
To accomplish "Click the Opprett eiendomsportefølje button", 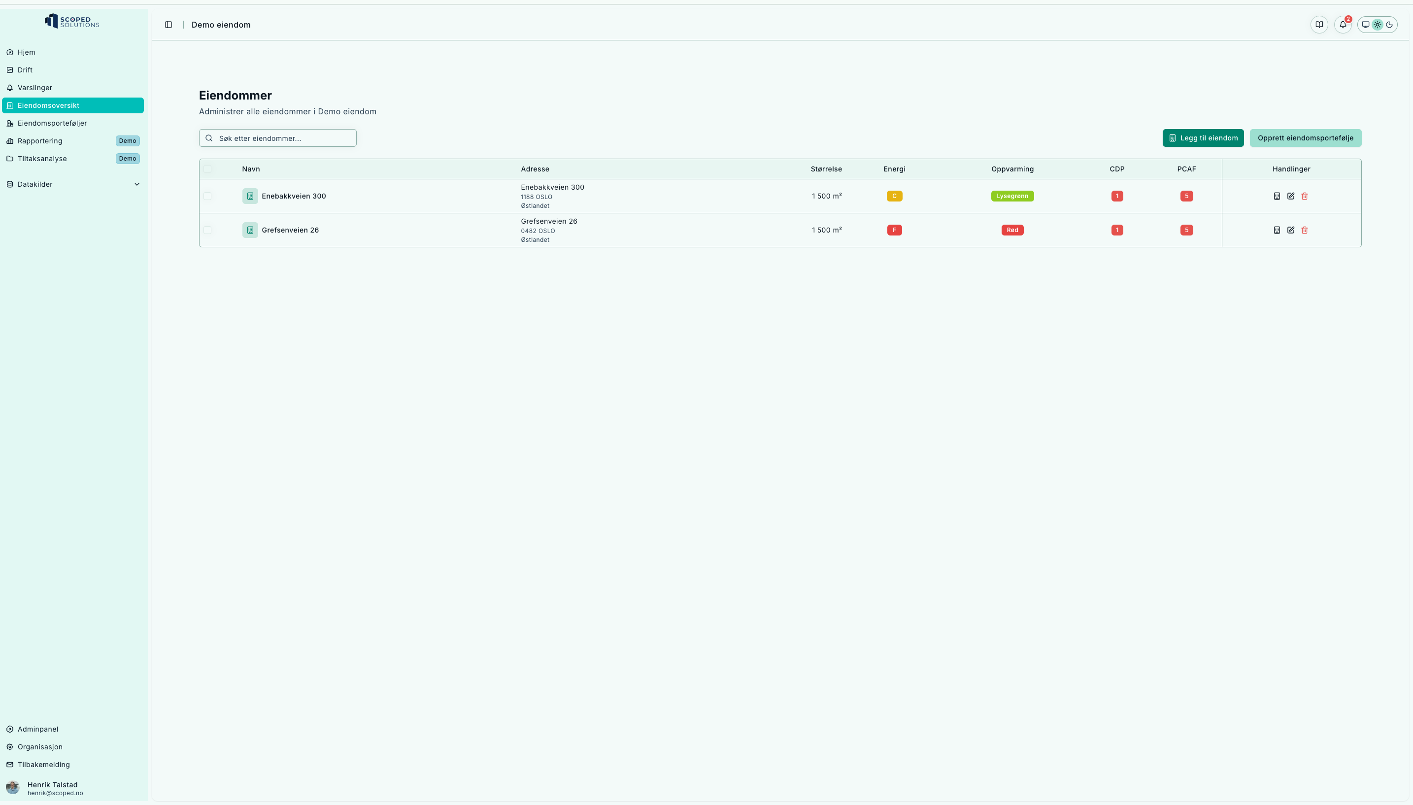I will click(1305, 138).
